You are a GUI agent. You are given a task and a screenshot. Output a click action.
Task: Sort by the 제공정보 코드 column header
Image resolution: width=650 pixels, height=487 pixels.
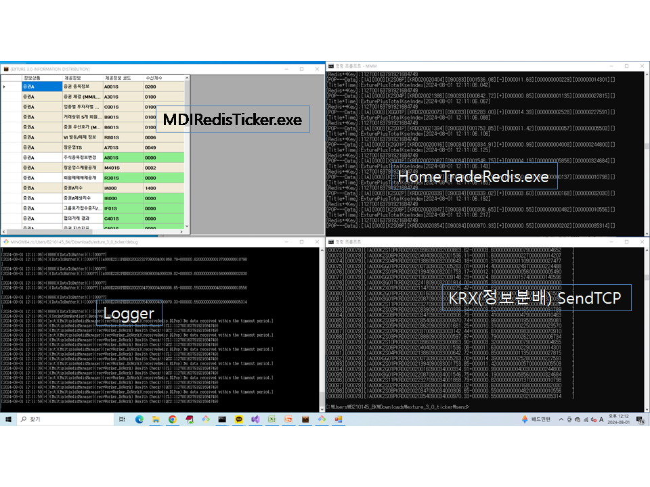click(123, 78)
